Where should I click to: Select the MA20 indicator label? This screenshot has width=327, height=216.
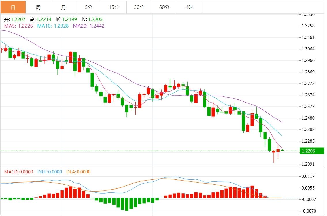89,26
